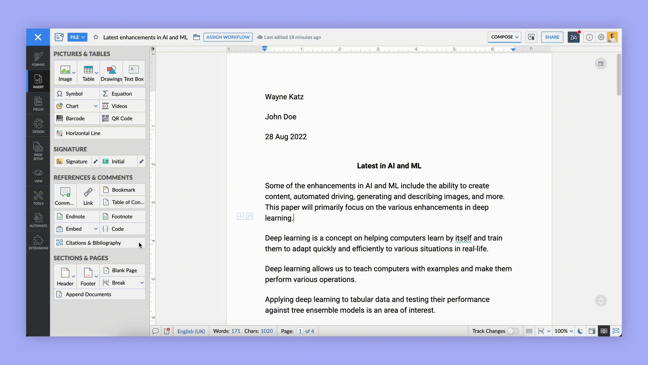The image size is (648, 365).
Task: Click the SHARE button
Action: tap(552, 37)
